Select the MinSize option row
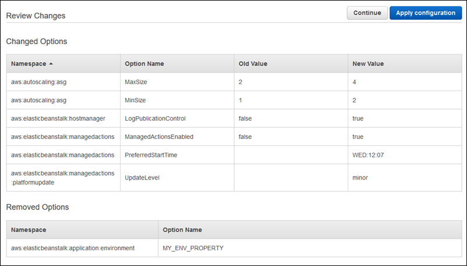Viewport: 467px width, 266px height. [x=136, y=100]
